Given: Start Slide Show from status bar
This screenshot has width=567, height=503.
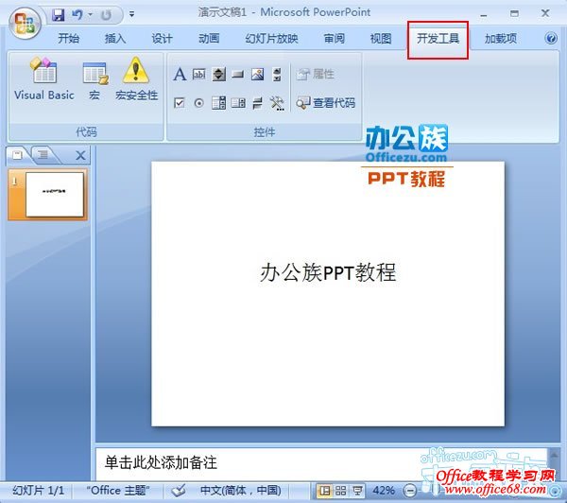Looking at the screenshot, I should [x=357, y=491].
